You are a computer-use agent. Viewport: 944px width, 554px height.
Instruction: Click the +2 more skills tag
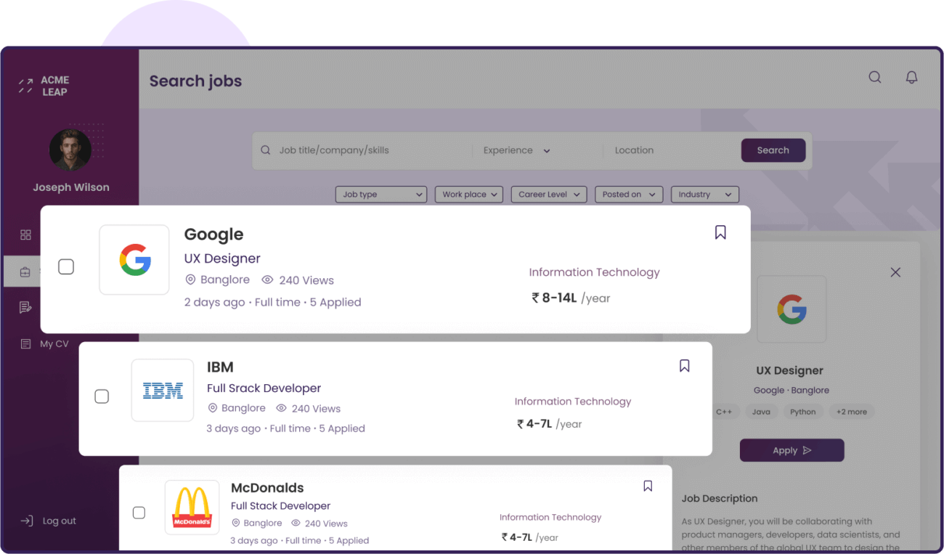tap(851, 412)
